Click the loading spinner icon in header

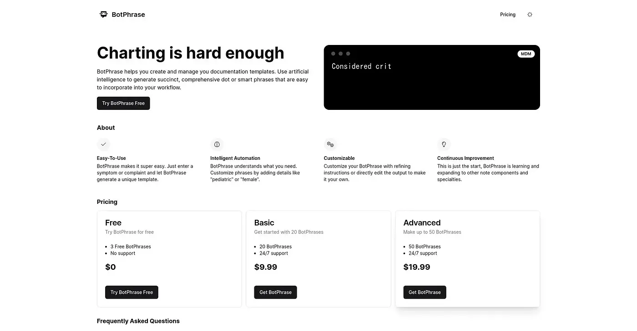point(530,15)
